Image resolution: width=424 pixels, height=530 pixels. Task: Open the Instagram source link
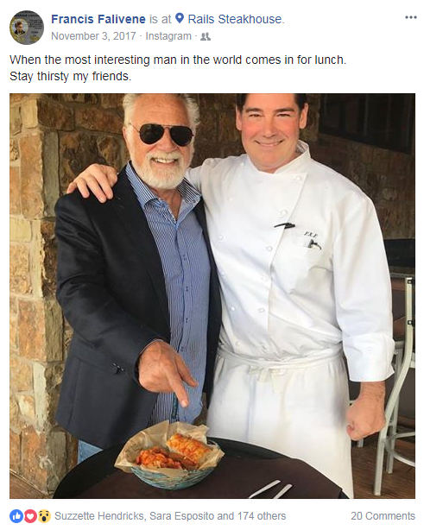point(168,36)
